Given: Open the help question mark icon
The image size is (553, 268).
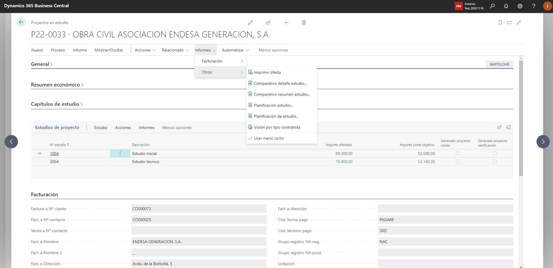Looking at the screenshot, I should [x=534, y=6].
